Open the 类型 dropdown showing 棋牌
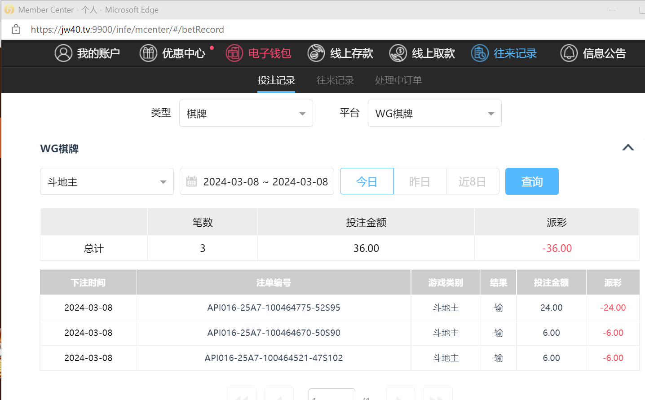Viewport: 645px width, 400px height. tap(246, 114)
